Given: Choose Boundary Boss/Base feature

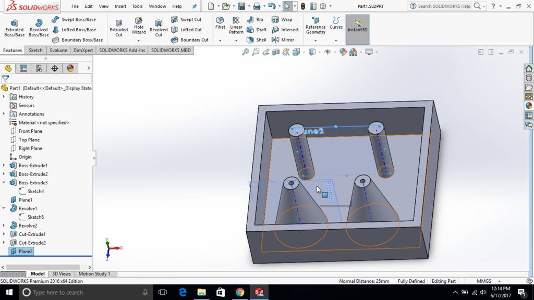Looking at the screenshot, I should pos(77,40).
